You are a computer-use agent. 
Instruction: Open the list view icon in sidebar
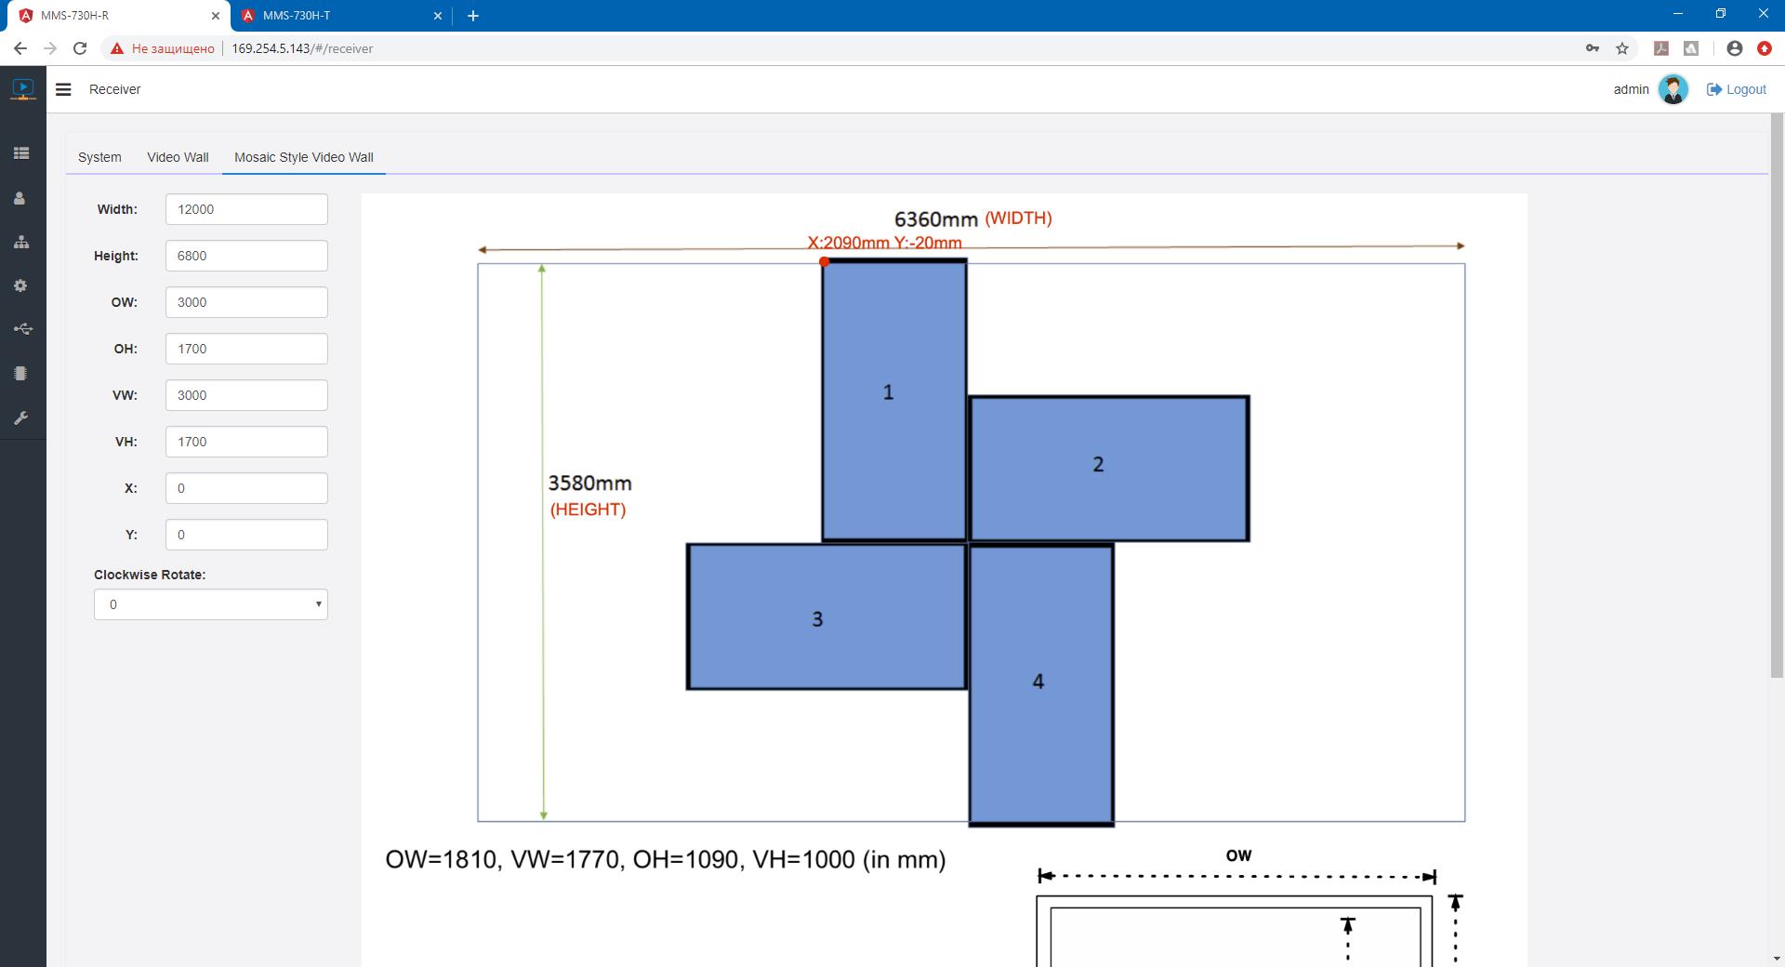click(21, 153)
